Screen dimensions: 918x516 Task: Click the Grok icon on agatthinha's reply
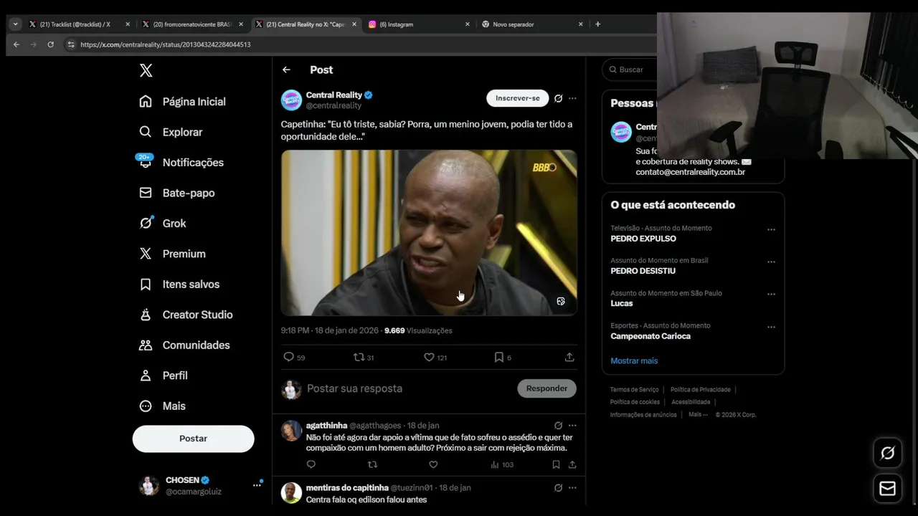[558, 426]
